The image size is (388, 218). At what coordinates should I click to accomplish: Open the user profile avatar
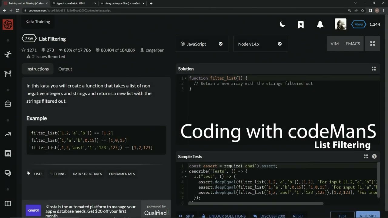point(340,24)
